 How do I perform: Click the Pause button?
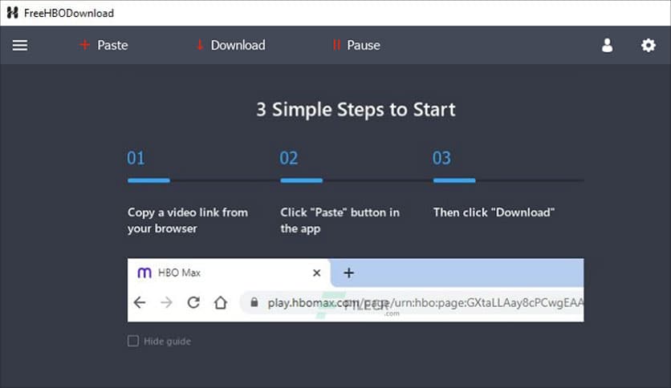(x=356, y=46)
